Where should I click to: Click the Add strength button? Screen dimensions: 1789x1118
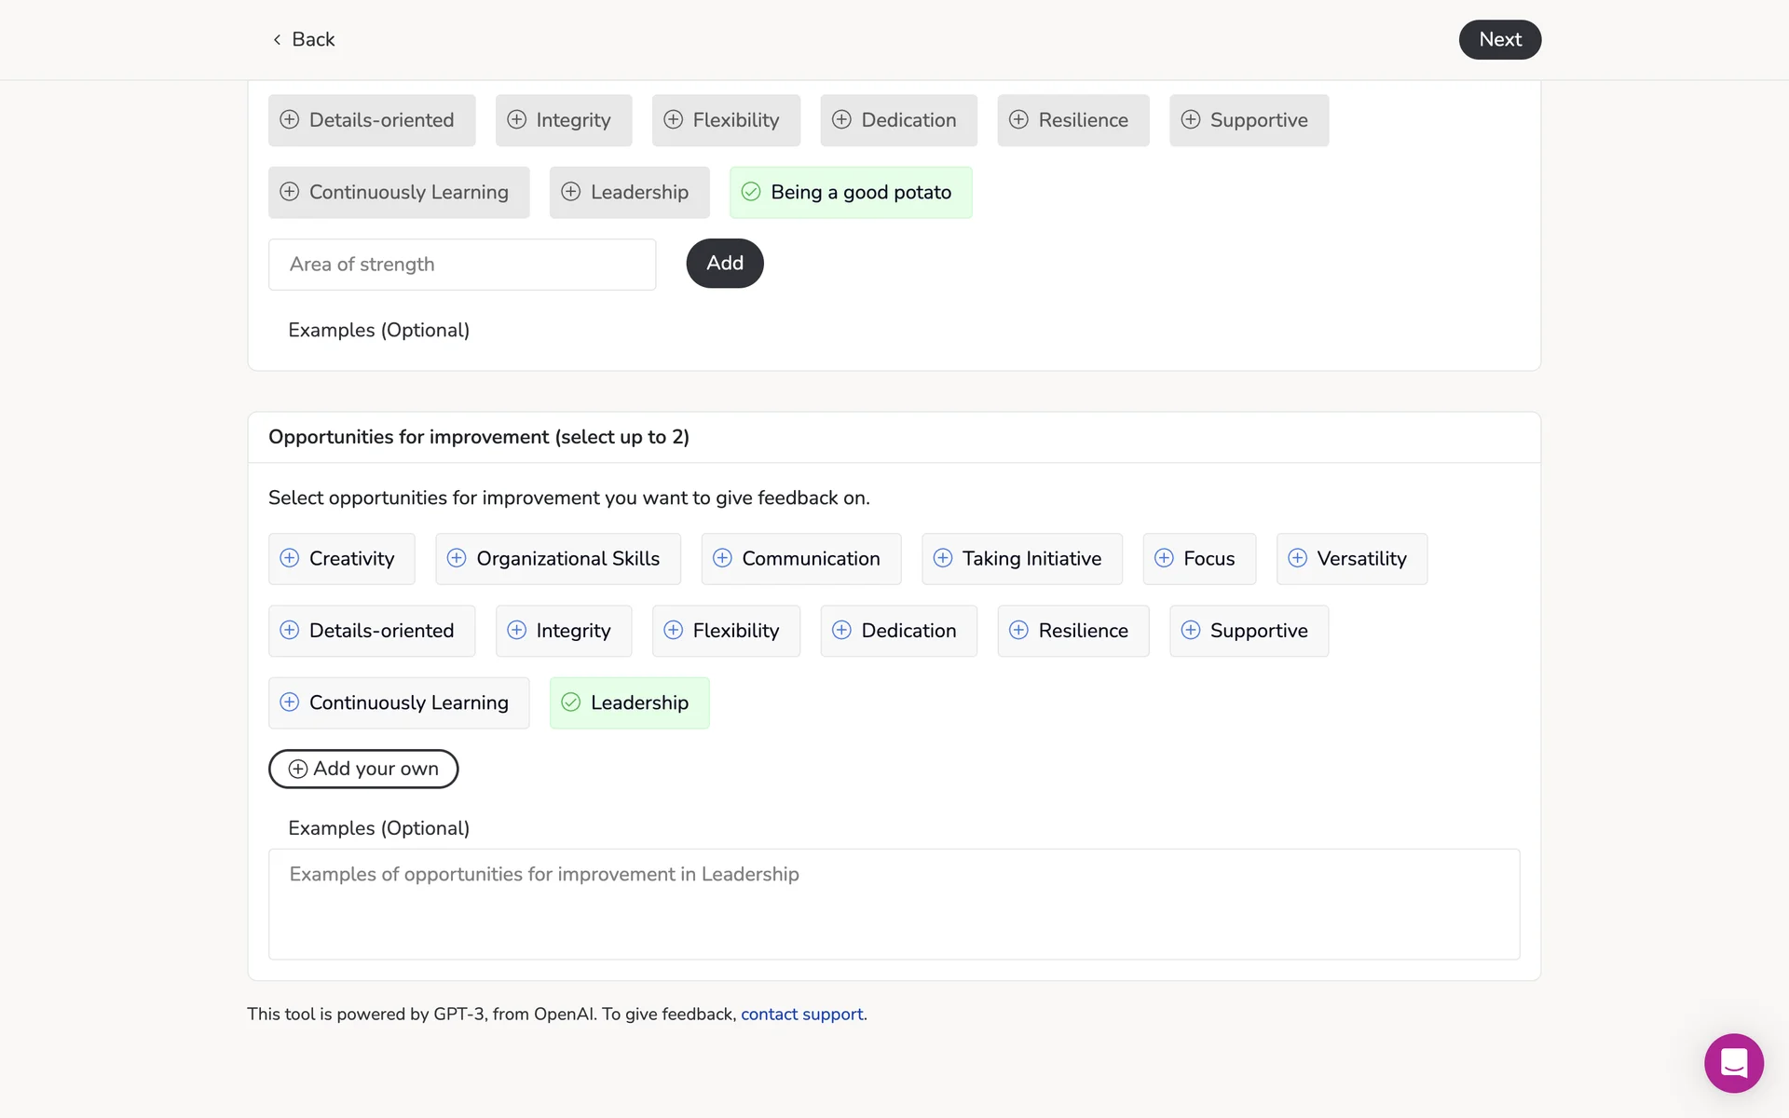724,264
